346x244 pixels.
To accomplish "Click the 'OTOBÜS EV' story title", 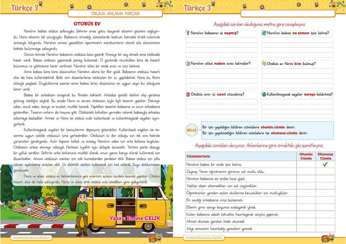I will click(x=88, y=24).
